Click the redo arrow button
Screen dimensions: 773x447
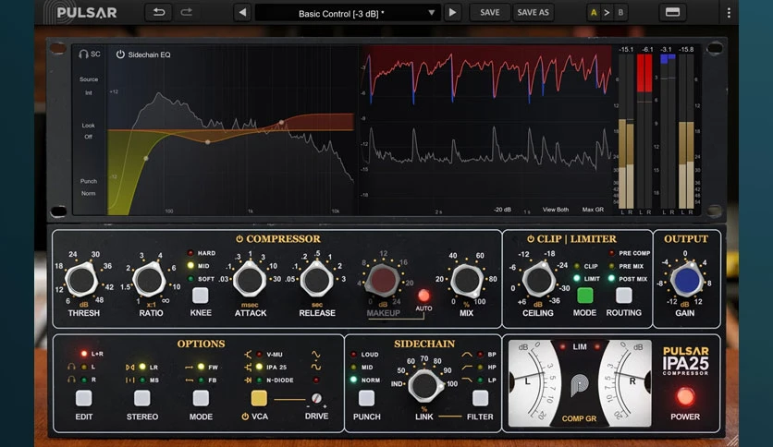(187, 12)
